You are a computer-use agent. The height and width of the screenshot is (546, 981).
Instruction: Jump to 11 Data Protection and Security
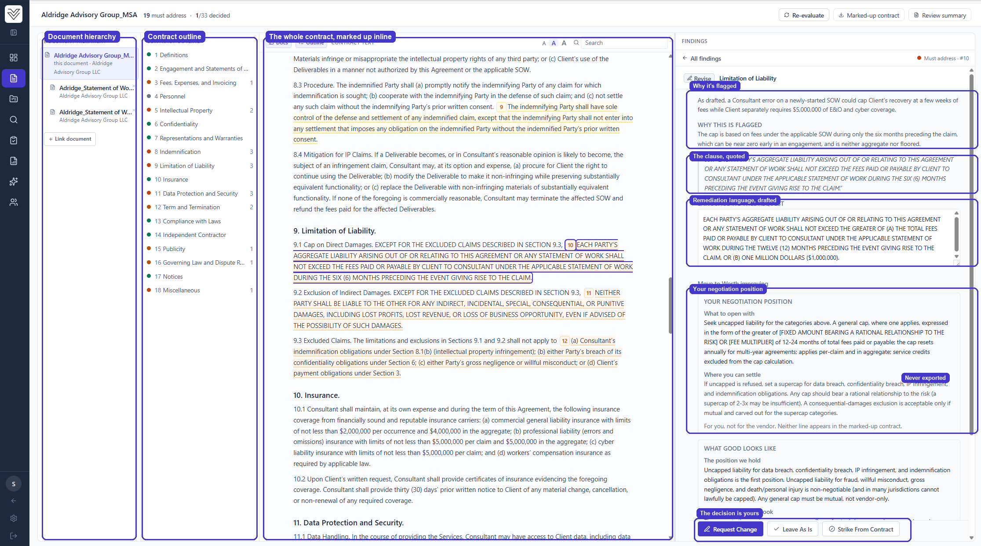click(x=200, y=193)
